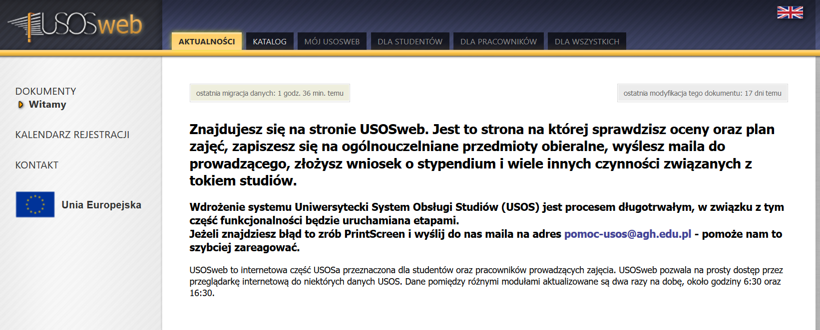Go to the MÓJ USOSWEB tab
820x330 pixels.
point(332,41)
